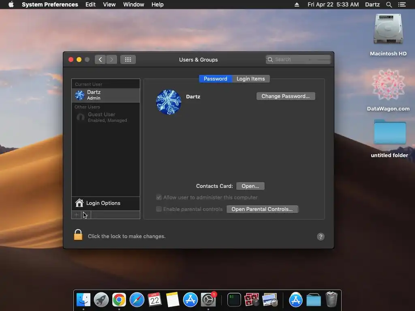Viewport: 415px width, 311px height.
Task: Open the System Preferences app menu
Action: (50, 4)
